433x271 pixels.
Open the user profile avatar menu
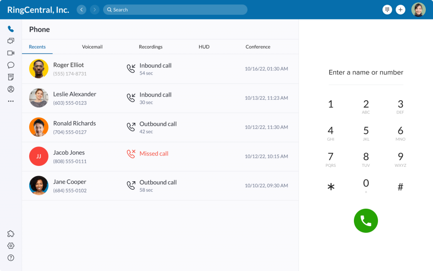pos(418,10)
